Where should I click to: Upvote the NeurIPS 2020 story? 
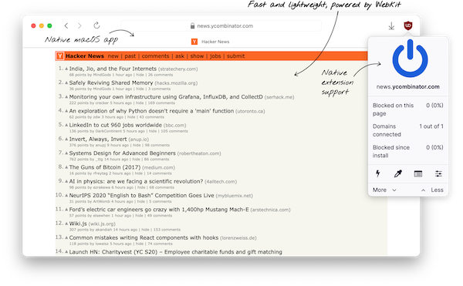(x=66, y=196)
